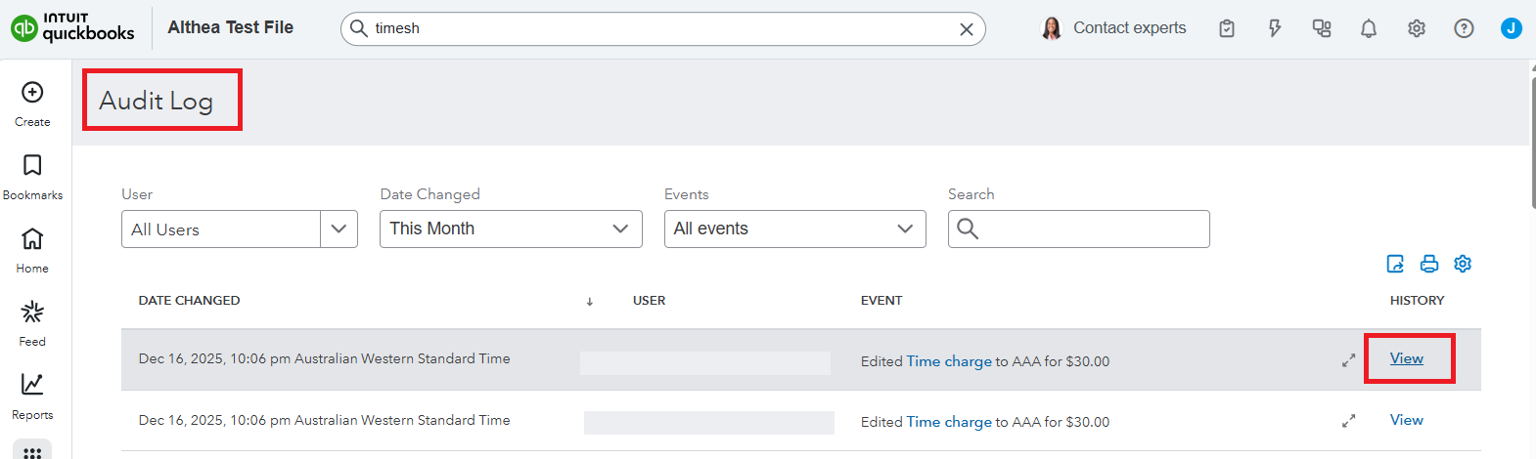This screenshot has height=459, width=1536.
Task: Sort by Date Changed arrow
Action: pyautogui.click(x=589, y=302)
